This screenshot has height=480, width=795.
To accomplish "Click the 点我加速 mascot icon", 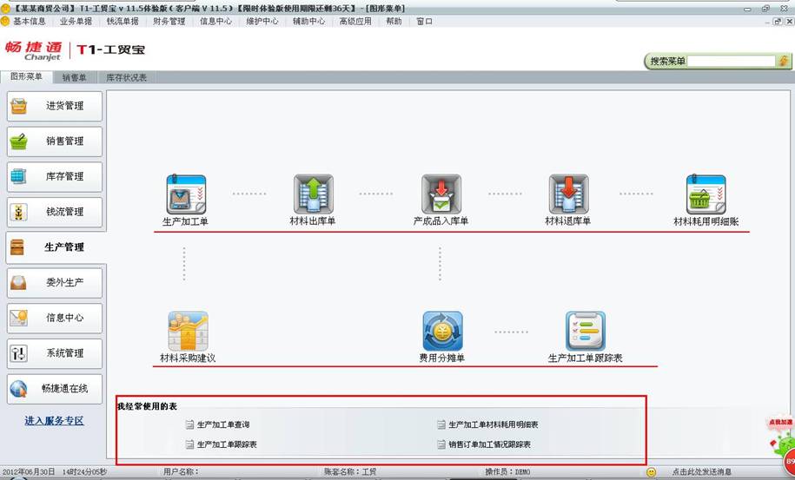I will tap(781, 434).
